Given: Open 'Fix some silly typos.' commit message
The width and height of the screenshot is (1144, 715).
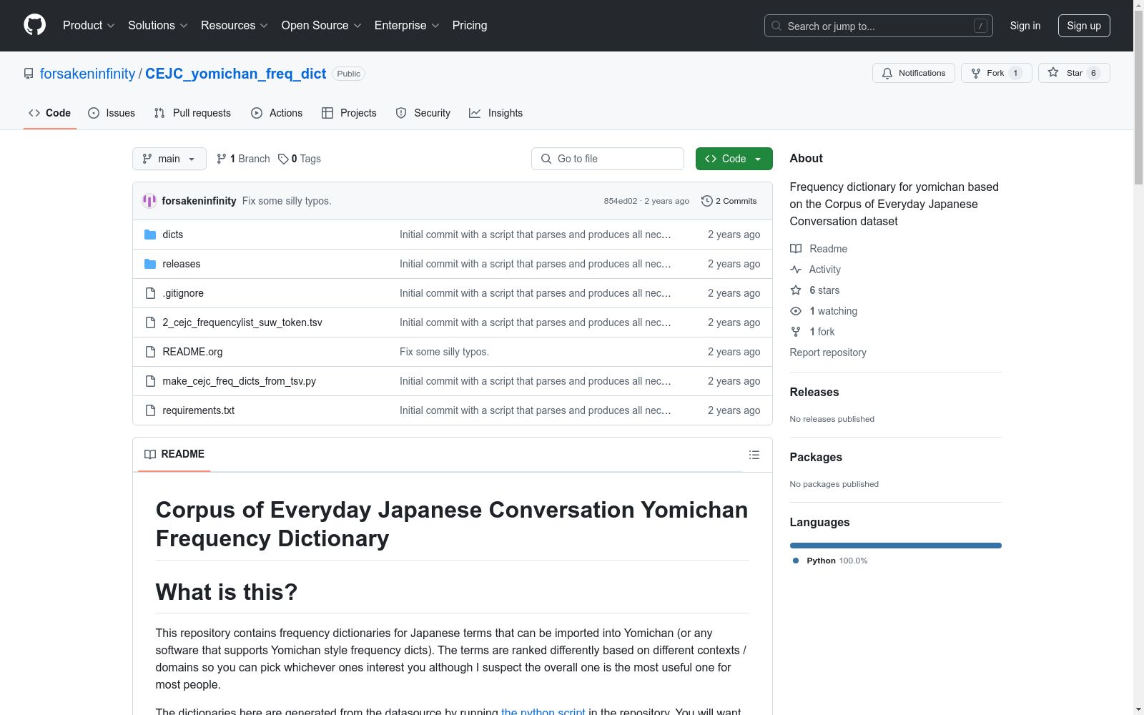Looking at the screenshot, I should pyautogui.click(x=287, y=201).
